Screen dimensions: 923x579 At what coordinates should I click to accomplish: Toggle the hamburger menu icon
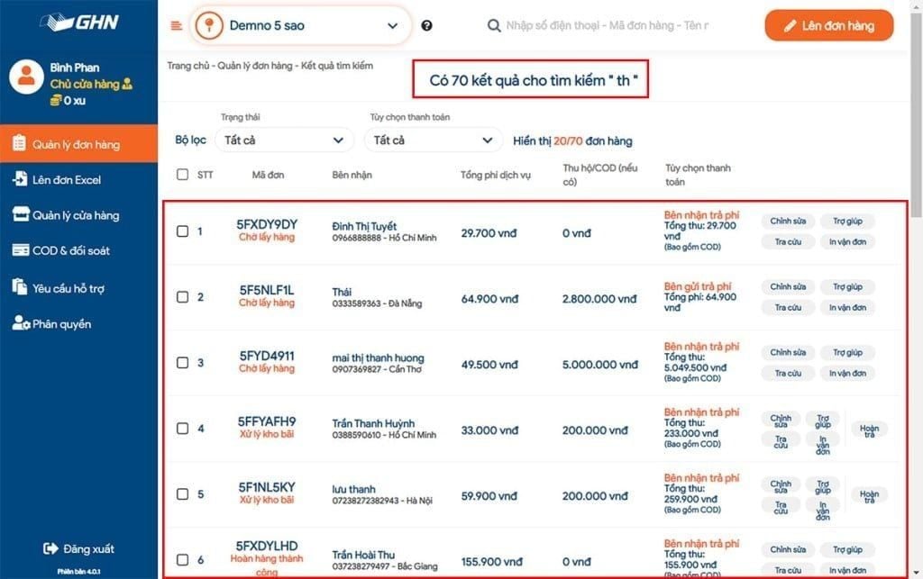tap(176, 25)
